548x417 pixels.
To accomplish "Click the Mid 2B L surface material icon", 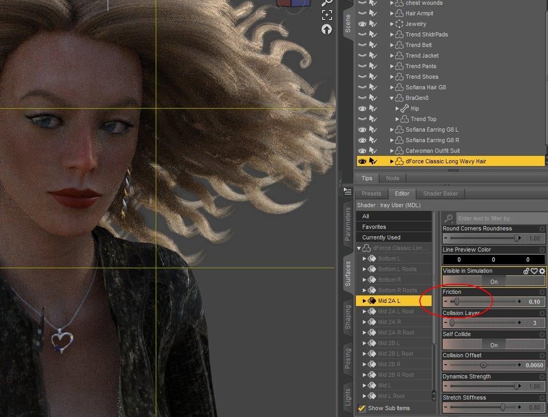I will point(372,344).
